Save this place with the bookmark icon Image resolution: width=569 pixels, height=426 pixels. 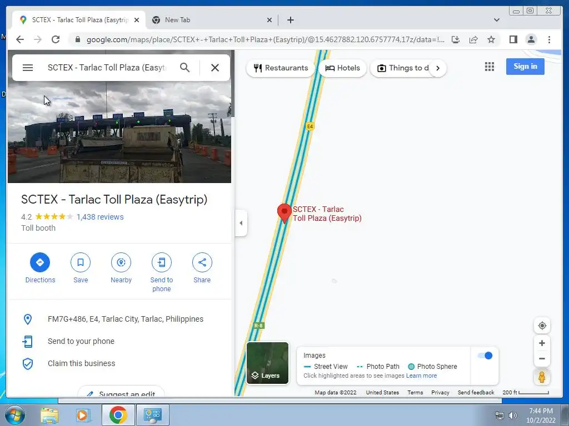pyautogui.click(x=81, y=262)
